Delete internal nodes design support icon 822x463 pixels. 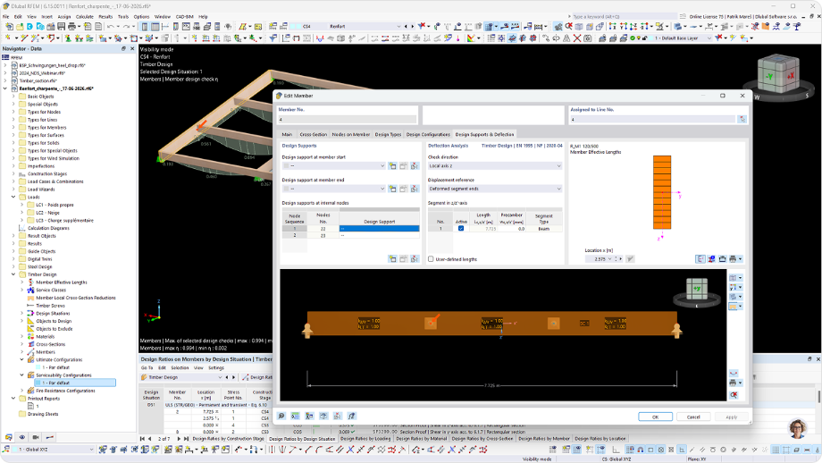coord(415,259)
